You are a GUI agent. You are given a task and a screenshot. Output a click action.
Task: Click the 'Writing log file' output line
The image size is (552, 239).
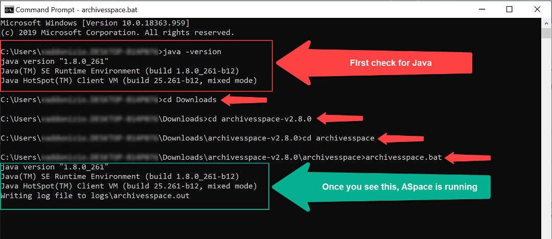[x=95, y=196]
